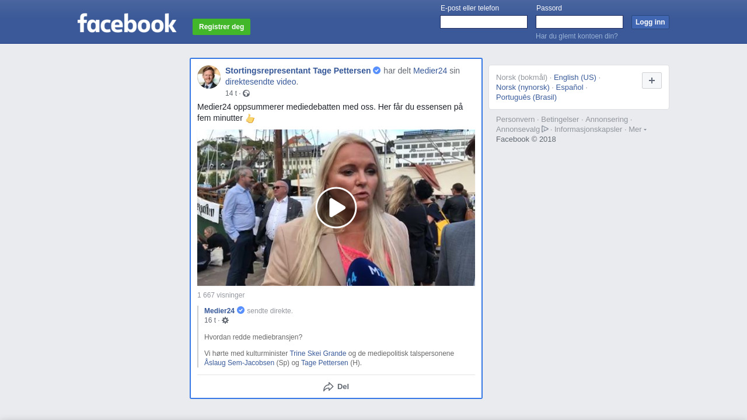The image size is (747, 420).
Task: Click the AdChoices triangle icon
Action: (x=545, y=129)
